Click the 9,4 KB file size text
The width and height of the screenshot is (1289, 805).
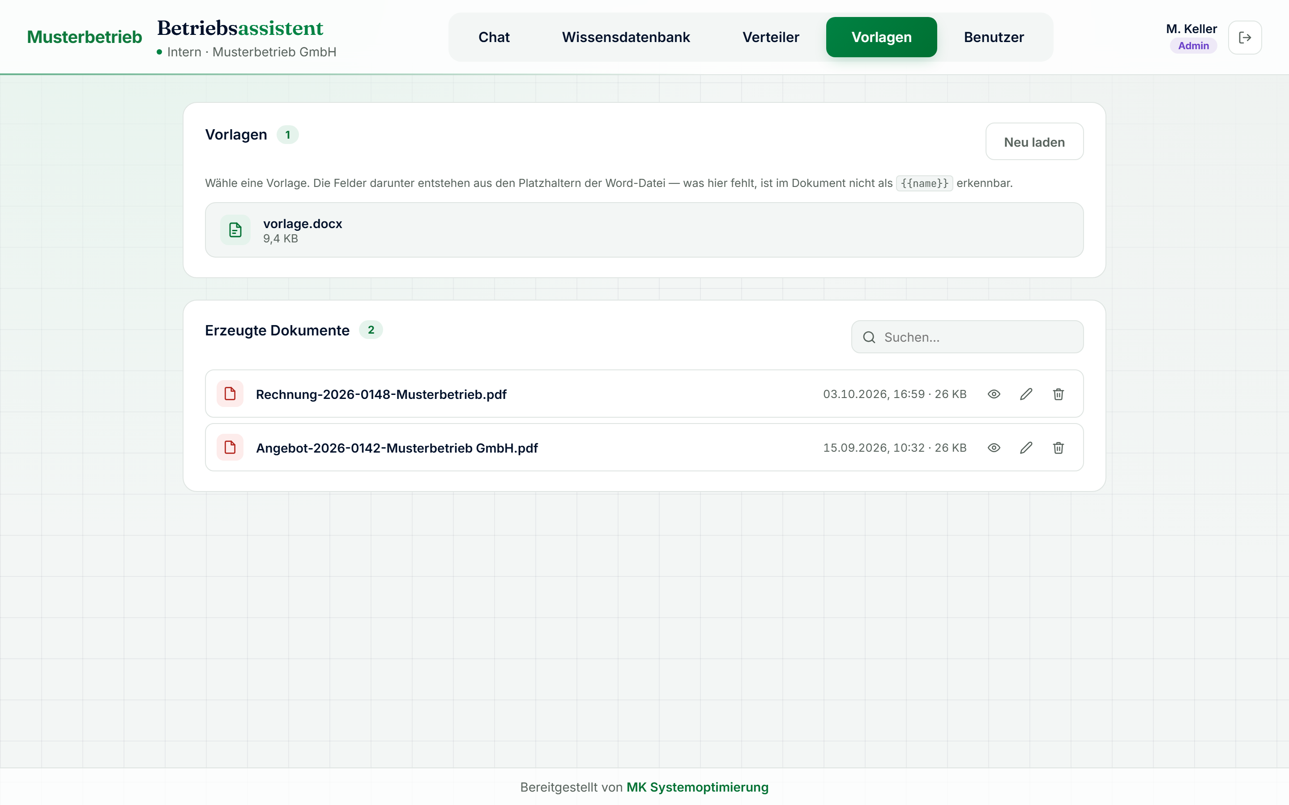point(281,238)
